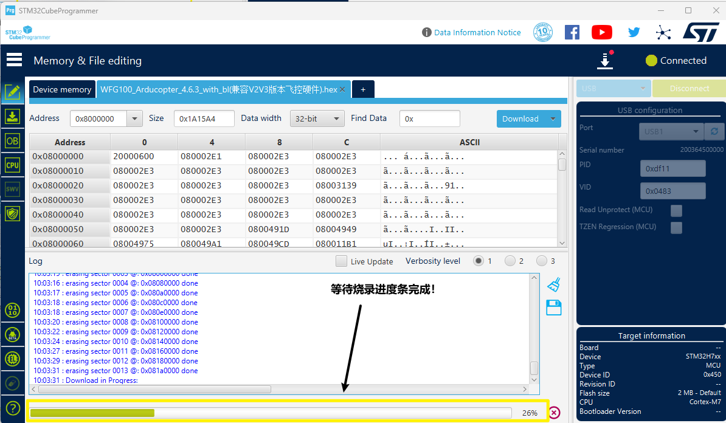Click the download progress bar
This screenshot has height=423, width=726.
coord(271,413)
